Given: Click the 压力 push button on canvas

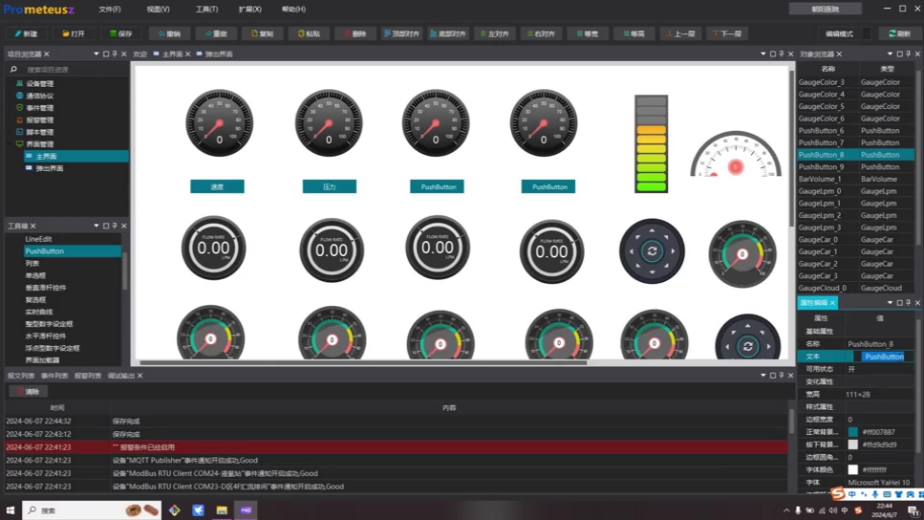Looking at the screenshot, I should [330, 187].
